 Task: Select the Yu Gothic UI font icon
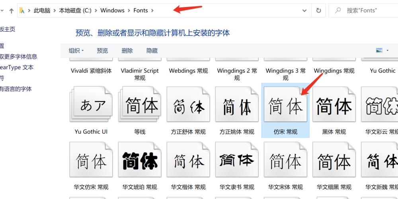click(91, 104)
